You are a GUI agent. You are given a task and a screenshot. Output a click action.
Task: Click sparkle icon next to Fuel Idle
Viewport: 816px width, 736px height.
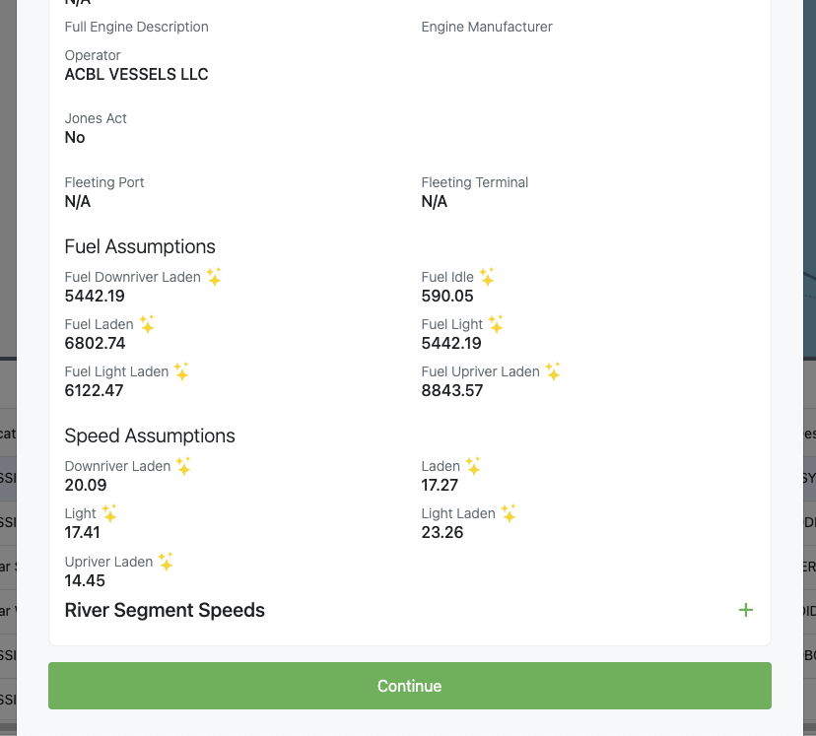coord(487,277)
